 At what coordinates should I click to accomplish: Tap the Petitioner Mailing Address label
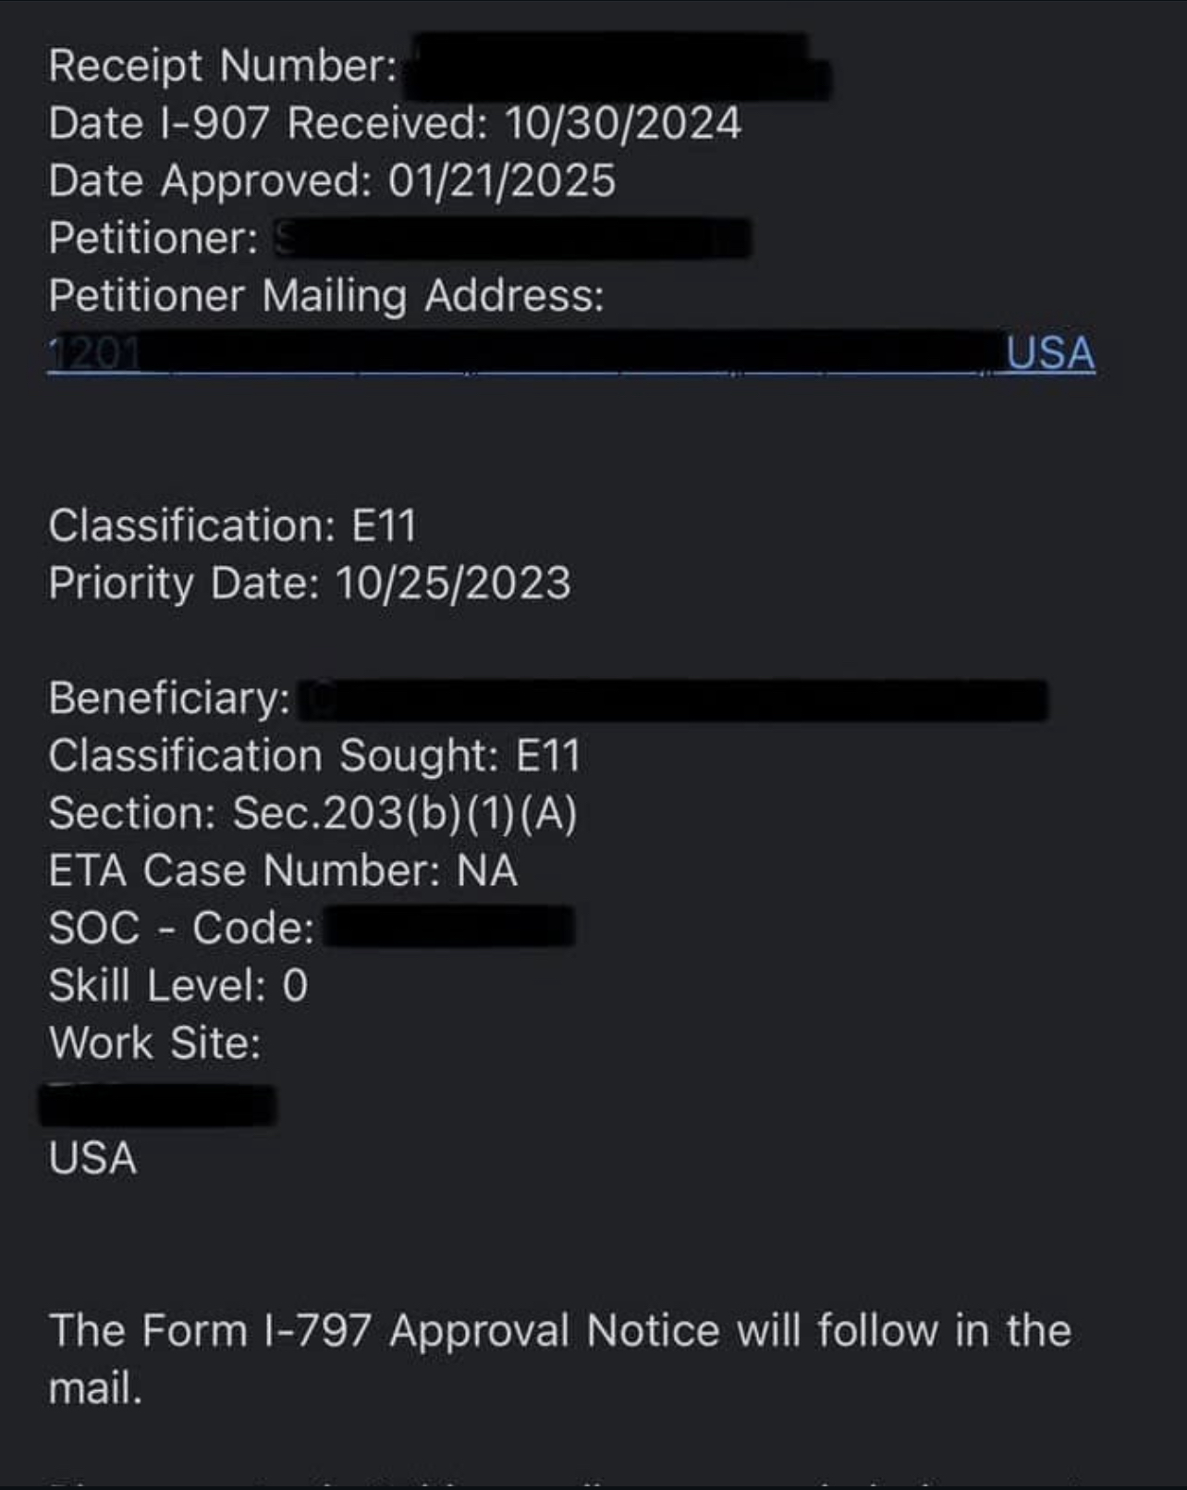click(325, 296)
